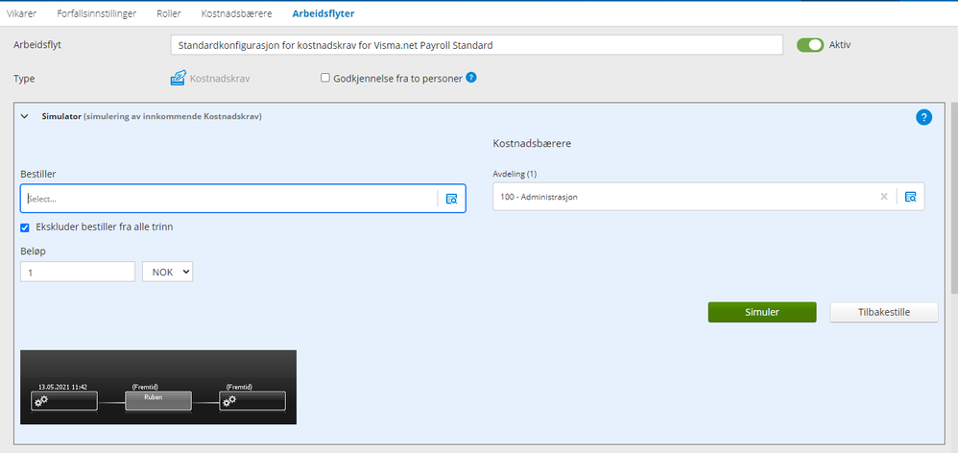Select the Ruben workflow step
Image resolution: width=958 pixels, height=453 pixels.
[x=158, y=400]
